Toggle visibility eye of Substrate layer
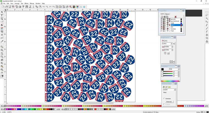Image resolution: width=209 pixels, height=113 pixels. [162, 29]
